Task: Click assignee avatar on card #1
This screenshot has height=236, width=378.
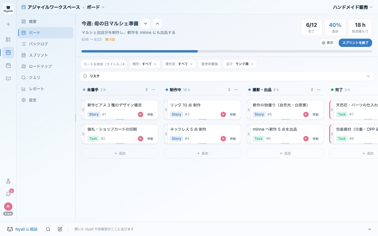Action: coord(141,114)
